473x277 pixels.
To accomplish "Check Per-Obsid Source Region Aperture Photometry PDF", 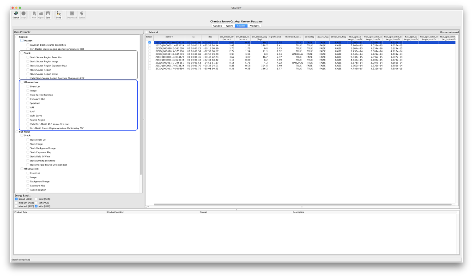I will click(28, 128).
